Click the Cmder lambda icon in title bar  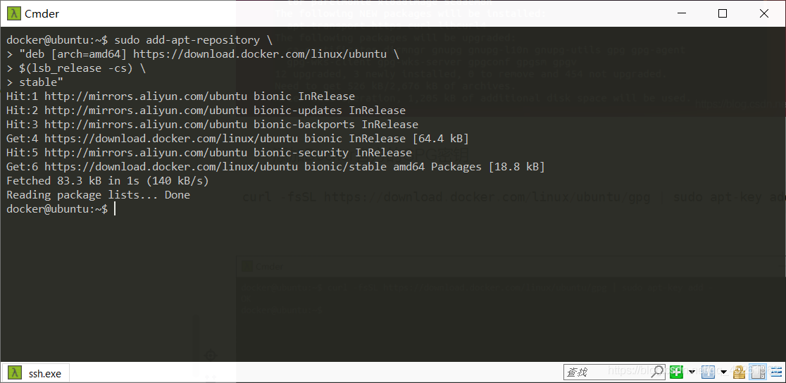pyautogui.click(x=14, y=13)
